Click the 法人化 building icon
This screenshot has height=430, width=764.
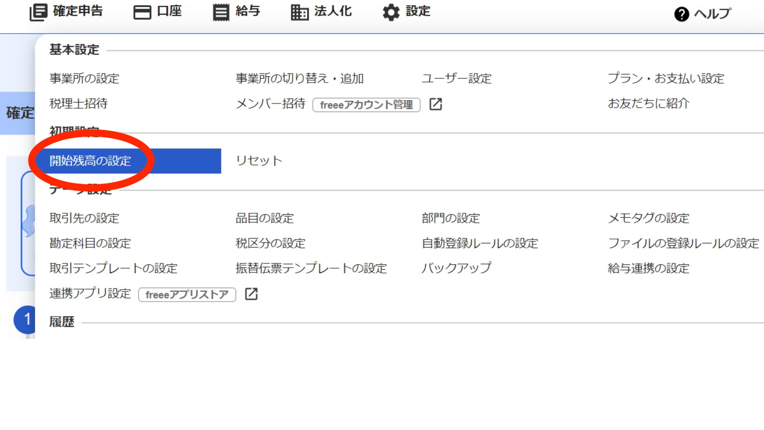pos(299,13)
